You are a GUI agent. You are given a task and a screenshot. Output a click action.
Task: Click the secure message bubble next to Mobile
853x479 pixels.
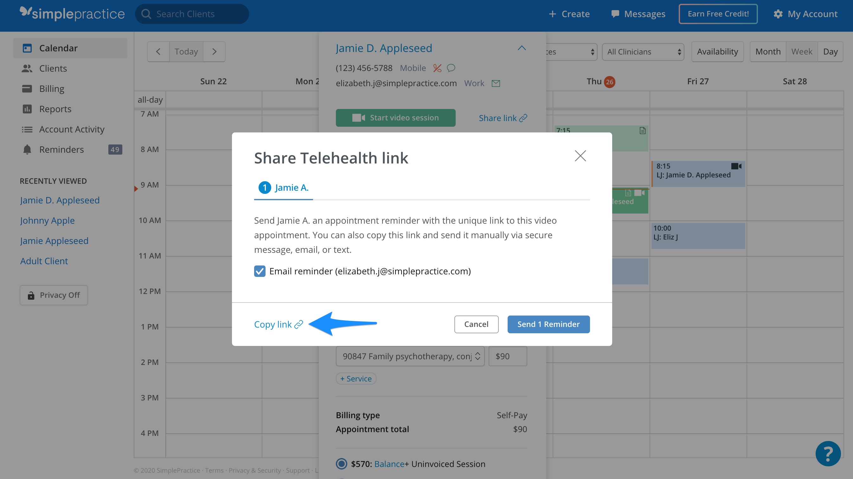pos(451,68)
